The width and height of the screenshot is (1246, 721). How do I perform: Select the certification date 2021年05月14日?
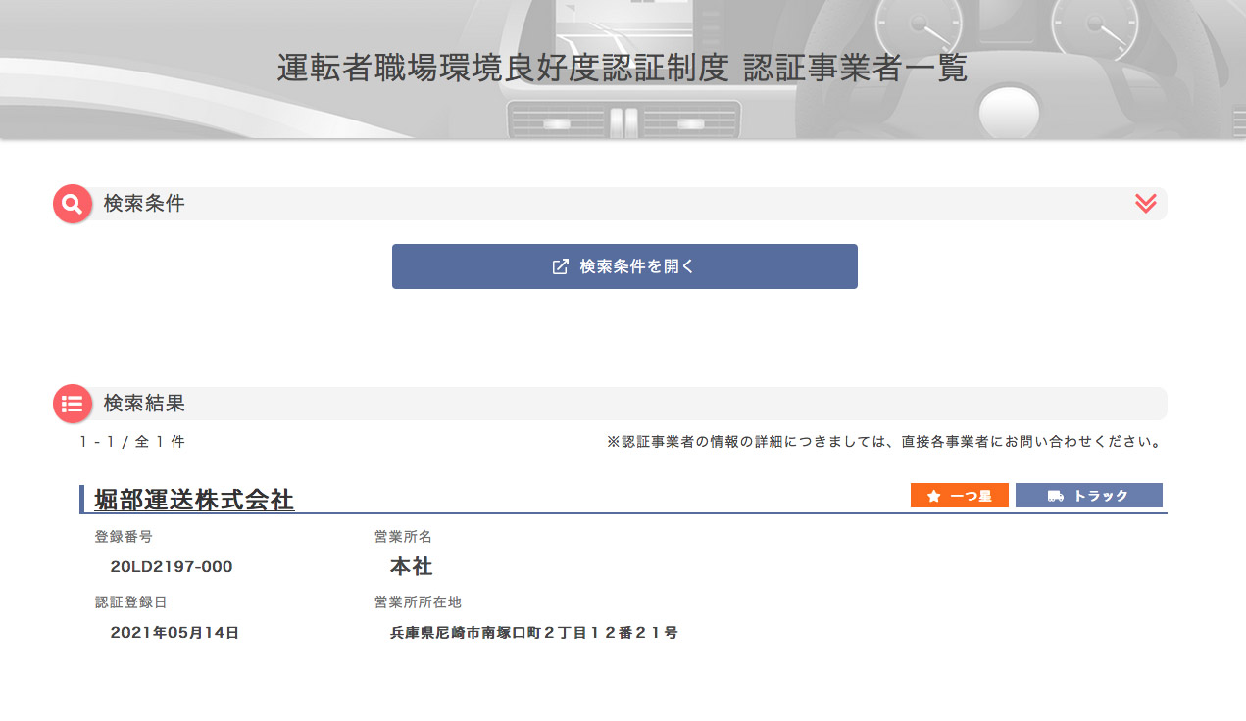(174, 633)
